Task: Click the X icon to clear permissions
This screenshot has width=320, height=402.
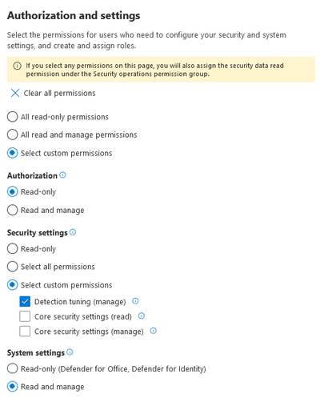Action: [15, 93]
